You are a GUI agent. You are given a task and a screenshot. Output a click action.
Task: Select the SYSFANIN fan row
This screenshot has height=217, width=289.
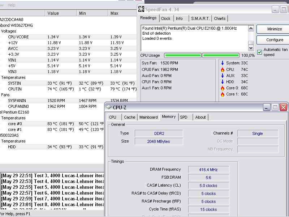tap(68, 101)
